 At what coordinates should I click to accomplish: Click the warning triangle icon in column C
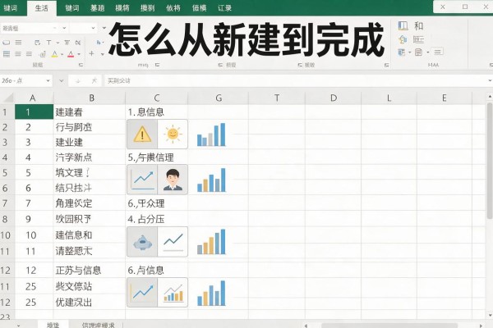tap(142, 134)
